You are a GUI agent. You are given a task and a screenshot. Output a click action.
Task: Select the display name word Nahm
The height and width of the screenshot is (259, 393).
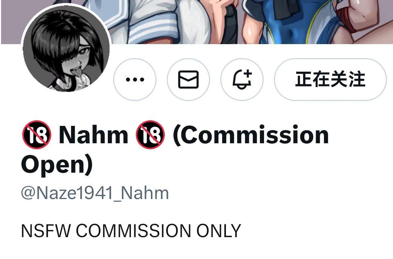[94, 135]
